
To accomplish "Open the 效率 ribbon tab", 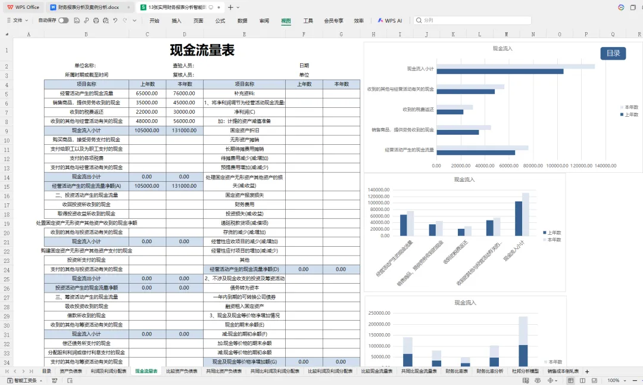I will [x=359, y=20].
